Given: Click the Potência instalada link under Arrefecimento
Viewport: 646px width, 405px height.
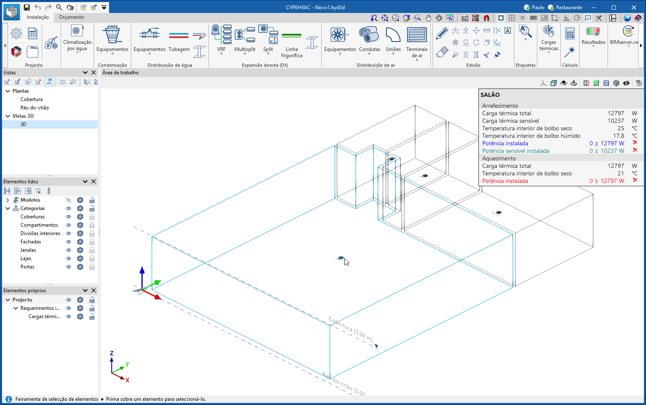Looking at the screenshot, I should click(505, 143).
